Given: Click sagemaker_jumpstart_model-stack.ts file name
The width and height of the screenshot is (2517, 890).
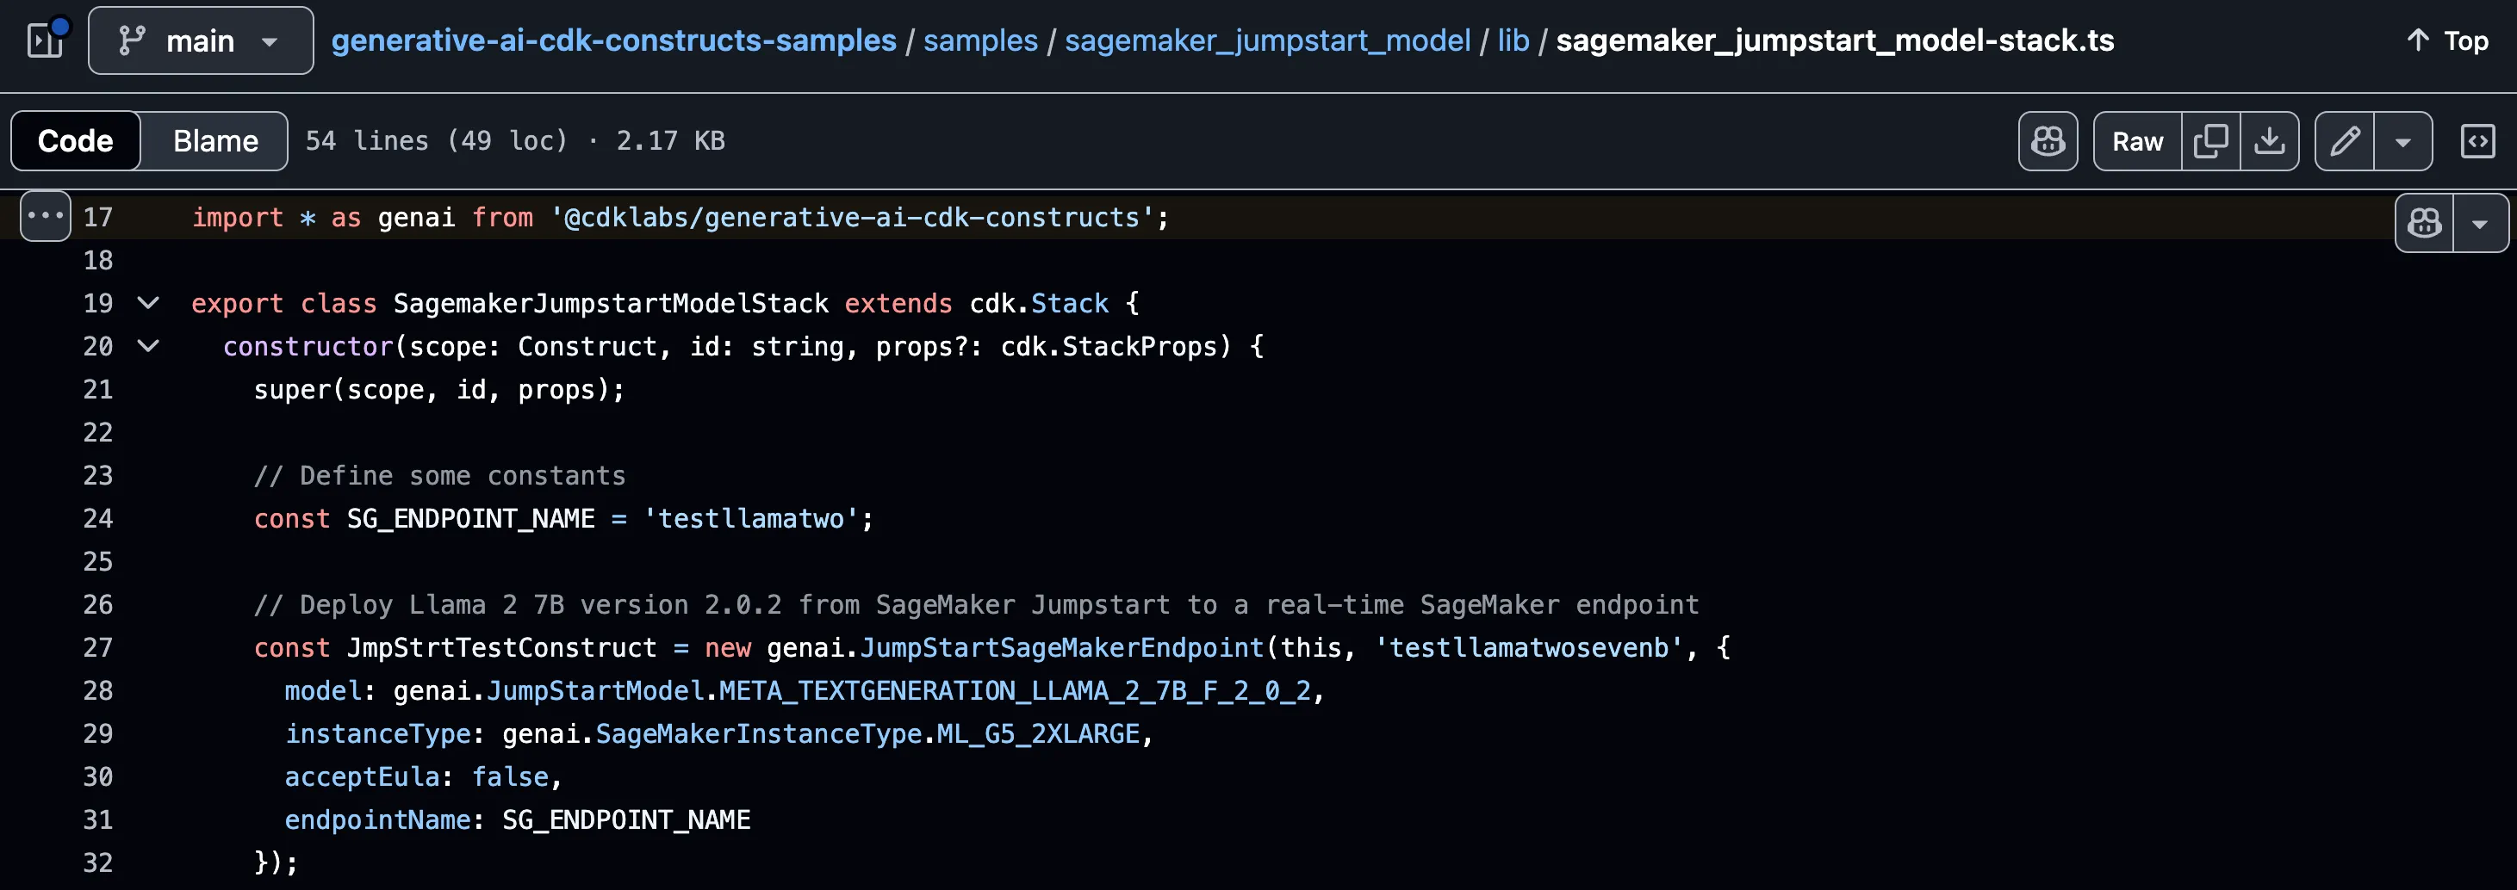Looking at the screenshot, I should click(x=1835, y=40).
